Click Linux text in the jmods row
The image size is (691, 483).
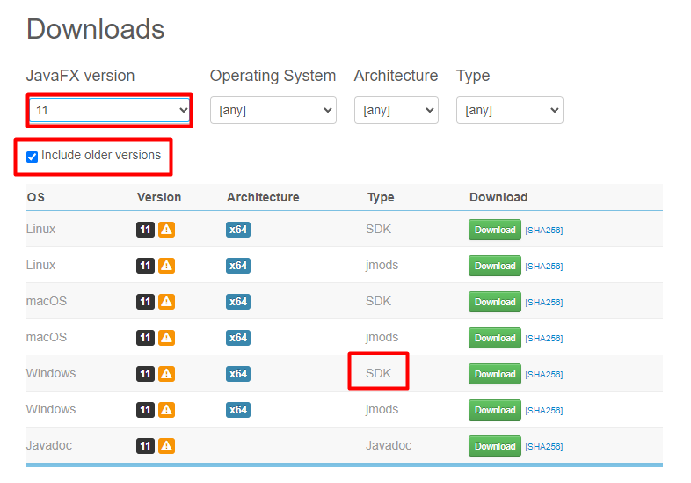(41, 265)
